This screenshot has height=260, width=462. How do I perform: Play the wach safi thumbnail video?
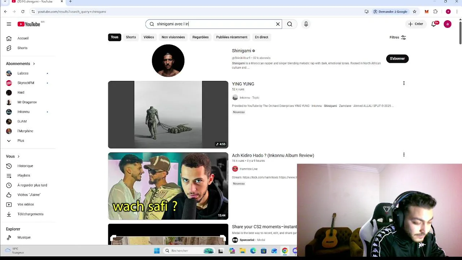pos(168,186)
